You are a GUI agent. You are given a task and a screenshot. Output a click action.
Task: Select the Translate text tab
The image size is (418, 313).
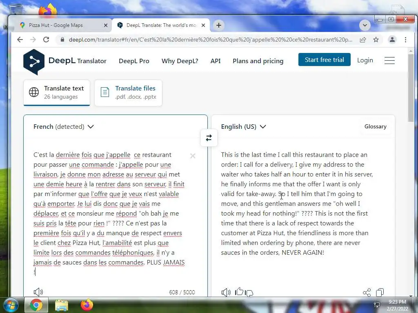56,93
